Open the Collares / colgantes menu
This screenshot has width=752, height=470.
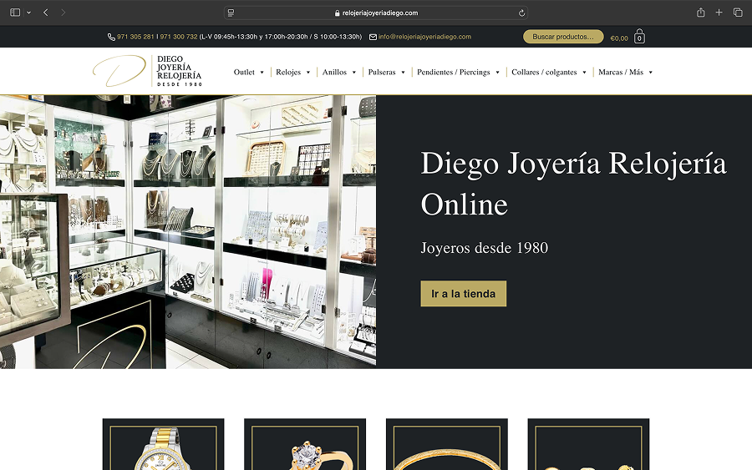click(x=548, y=73)
